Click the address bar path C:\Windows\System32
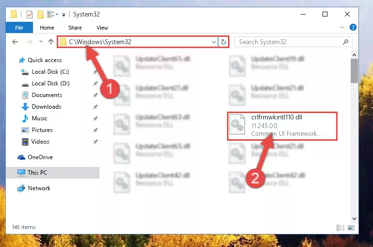 pos(100,42)
